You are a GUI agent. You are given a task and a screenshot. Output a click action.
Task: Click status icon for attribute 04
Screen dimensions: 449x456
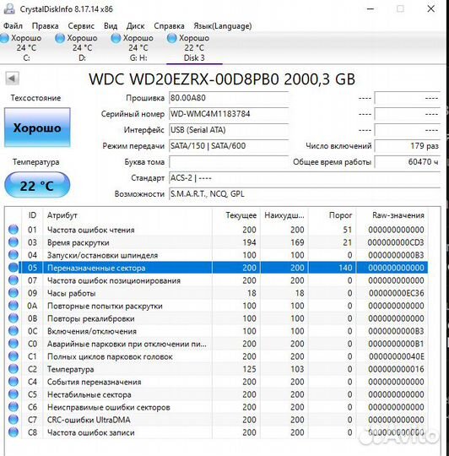[14, 255]
